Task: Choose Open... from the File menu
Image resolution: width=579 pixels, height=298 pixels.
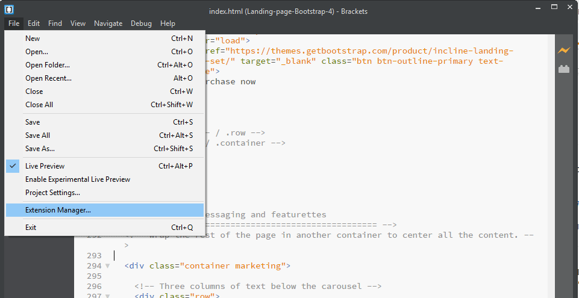Action: [105, 52]
